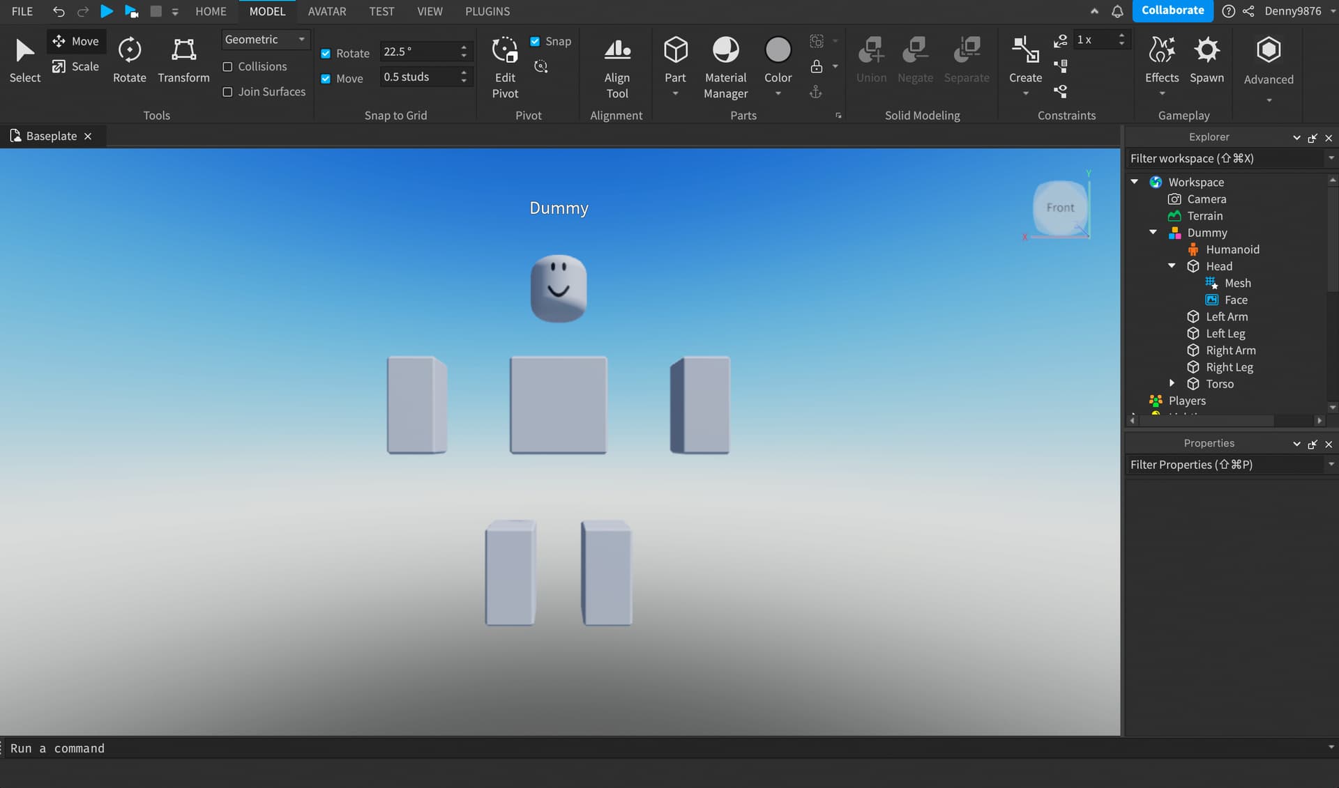
Task: Open the notifications bell
Action: [1117, 11]
